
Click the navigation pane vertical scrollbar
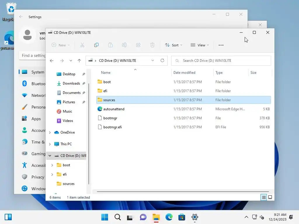[x=89, y=133]
